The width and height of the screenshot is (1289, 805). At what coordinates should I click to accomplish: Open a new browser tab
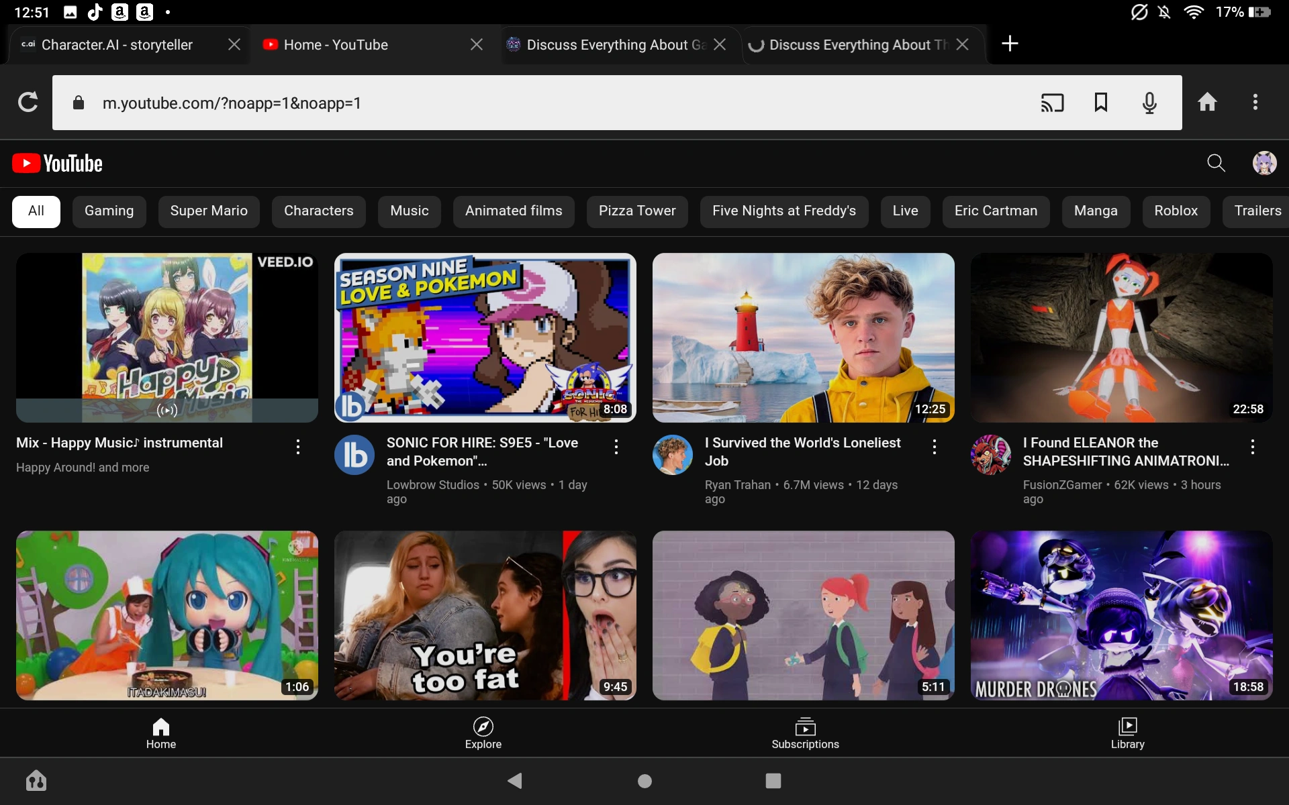click(1010, 44)
